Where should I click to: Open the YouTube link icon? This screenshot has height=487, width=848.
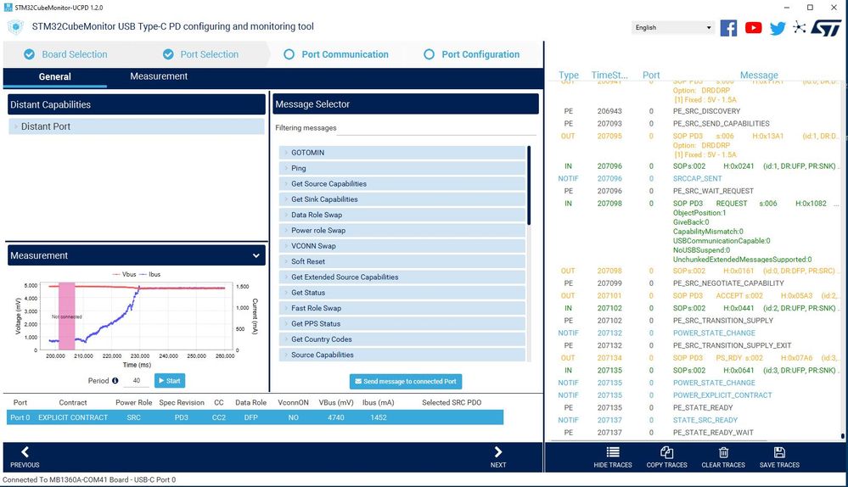753,27
